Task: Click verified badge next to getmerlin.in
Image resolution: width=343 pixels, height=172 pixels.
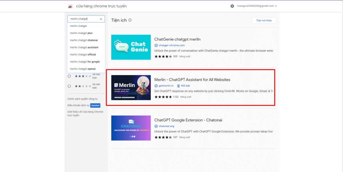Action: [x=156, y=86]
